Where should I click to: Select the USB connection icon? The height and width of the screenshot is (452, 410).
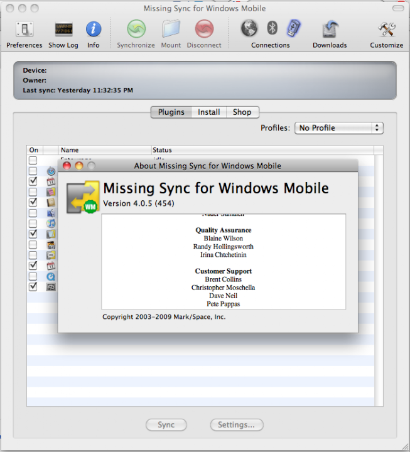293,28
